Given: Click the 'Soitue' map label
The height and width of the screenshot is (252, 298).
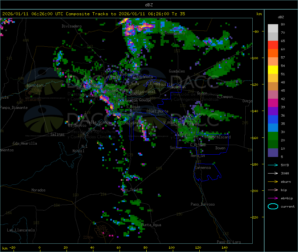Looking at the screenshot, I should (176, 148).
